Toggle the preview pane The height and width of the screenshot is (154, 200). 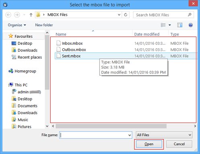click(x=180, y=25)
